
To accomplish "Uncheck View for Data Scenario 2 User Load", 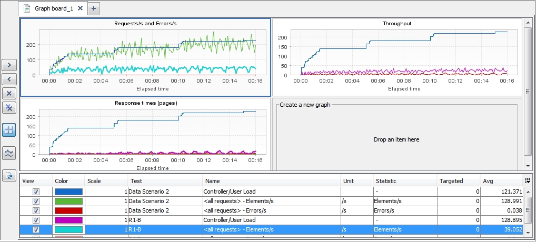I will (x=36, y=191).
